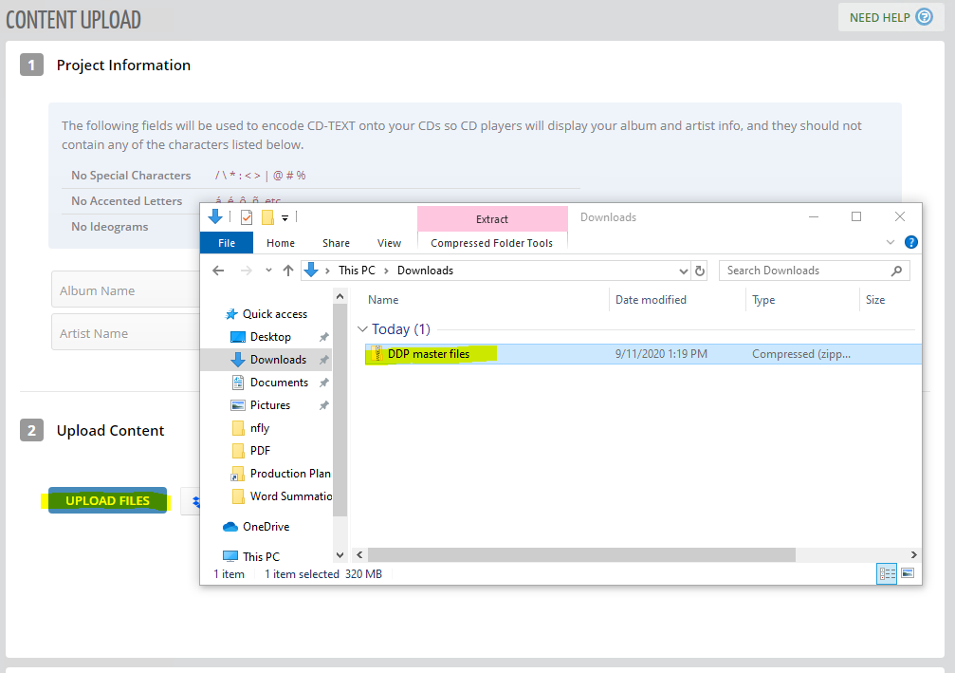Open the Compressed Folder Tools tab
The image size is (955, 673).
point(491,243)
